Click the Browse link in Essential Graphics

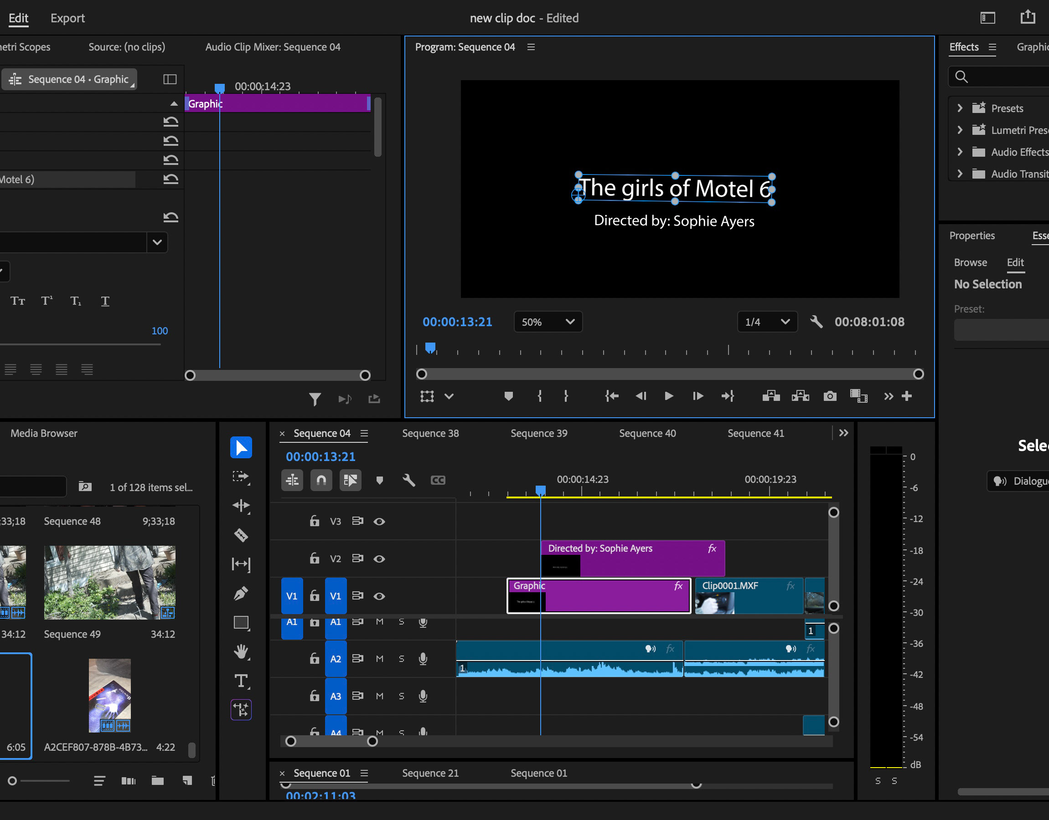tap(970, 262)
